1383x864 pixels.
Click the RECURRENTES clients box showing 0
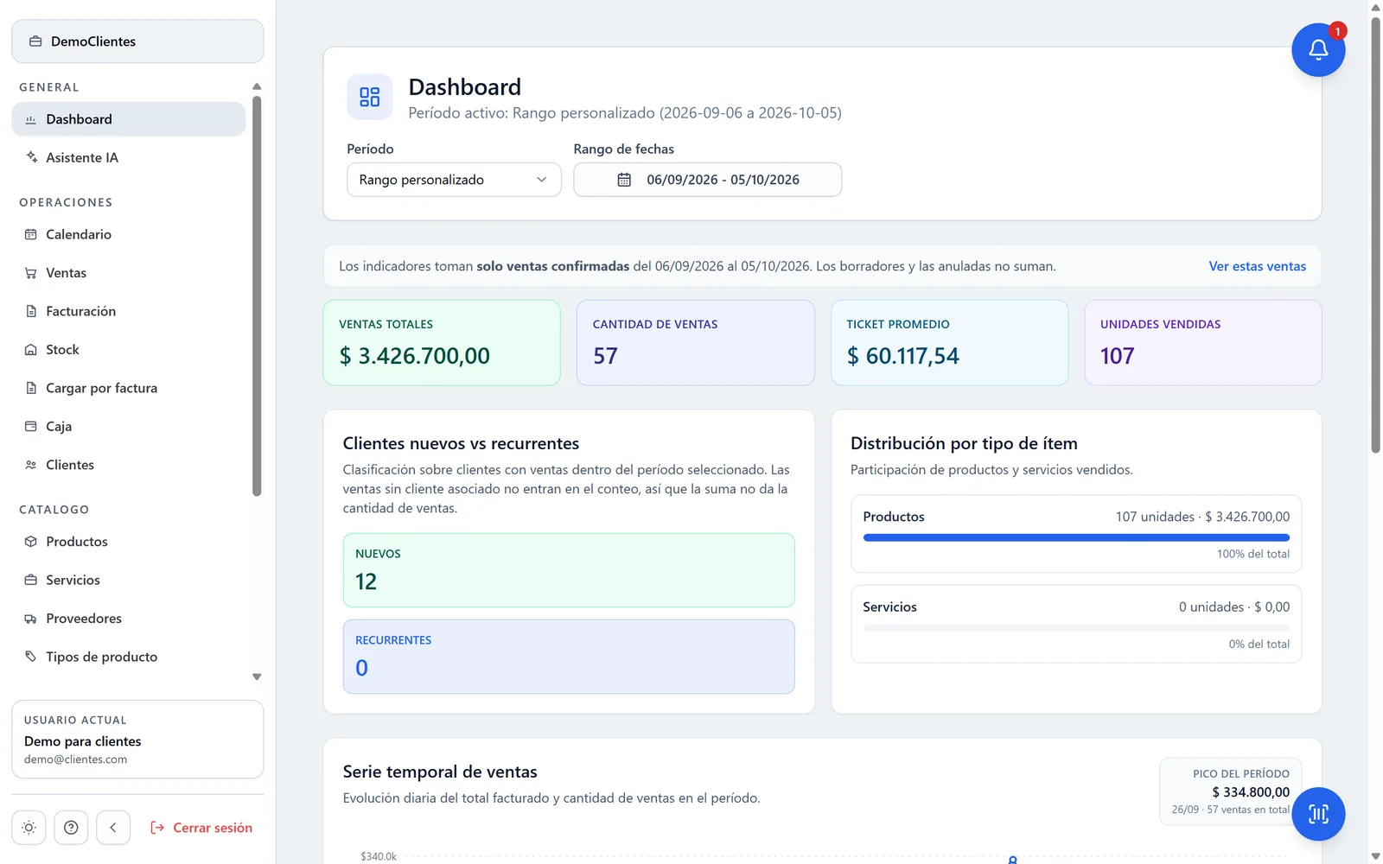click(x=569, y=657)
